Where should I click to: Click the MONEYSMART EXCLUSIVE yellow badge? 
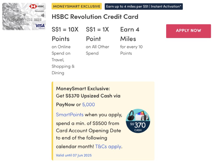[x=77, y=6]
